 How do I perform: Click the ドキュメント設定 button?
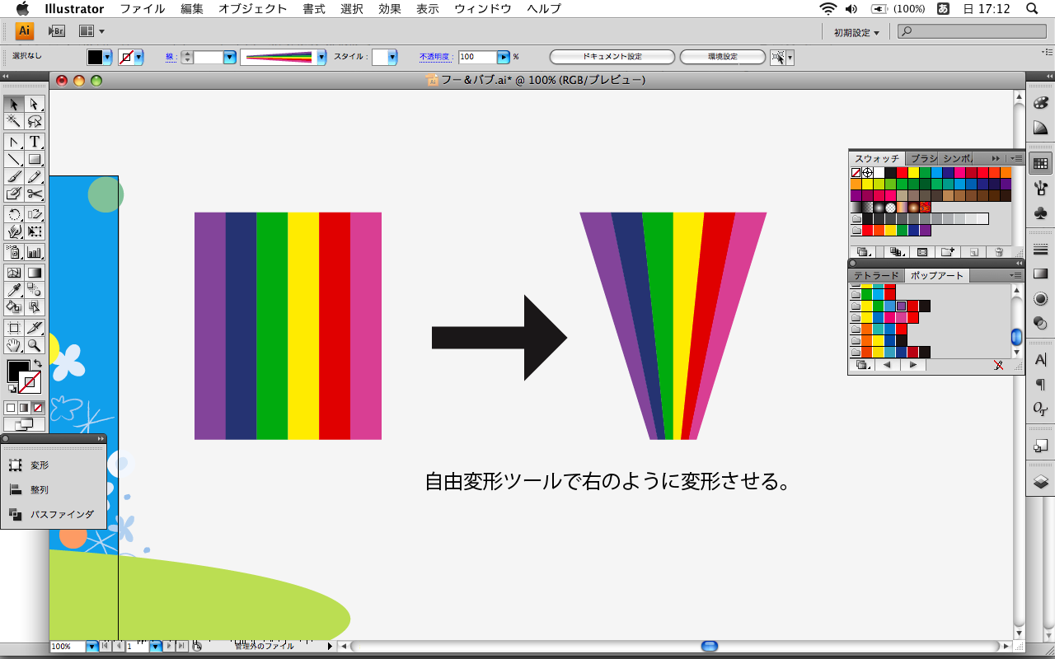(612, 57)
